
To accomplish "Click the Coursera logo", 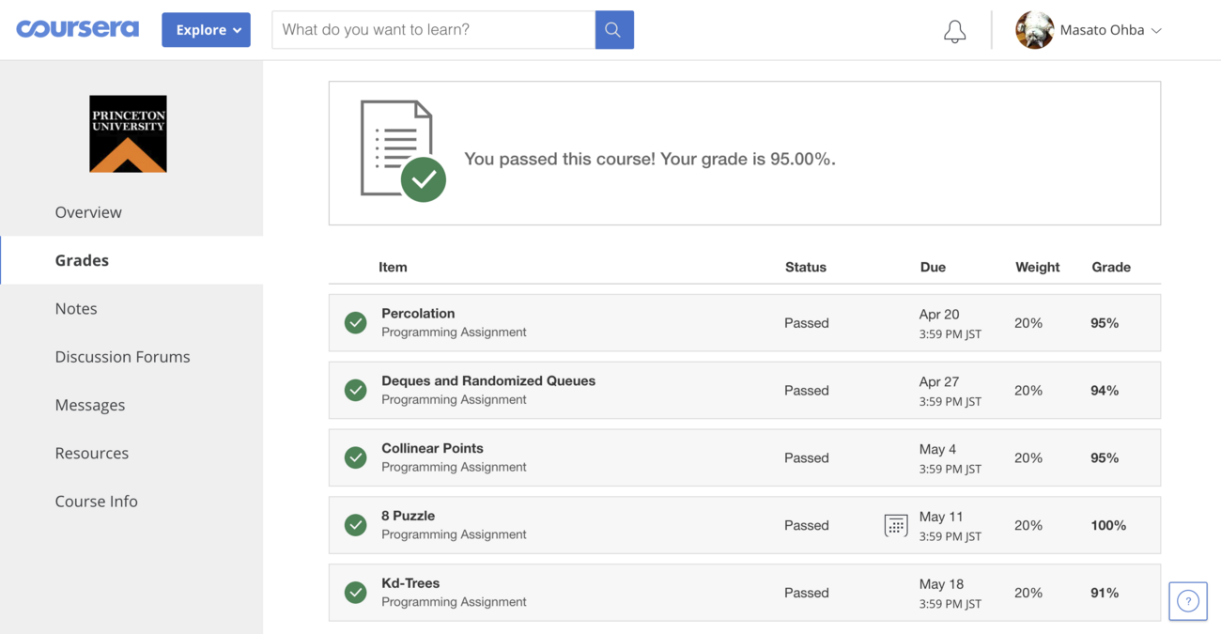I will tap(77, 29).
